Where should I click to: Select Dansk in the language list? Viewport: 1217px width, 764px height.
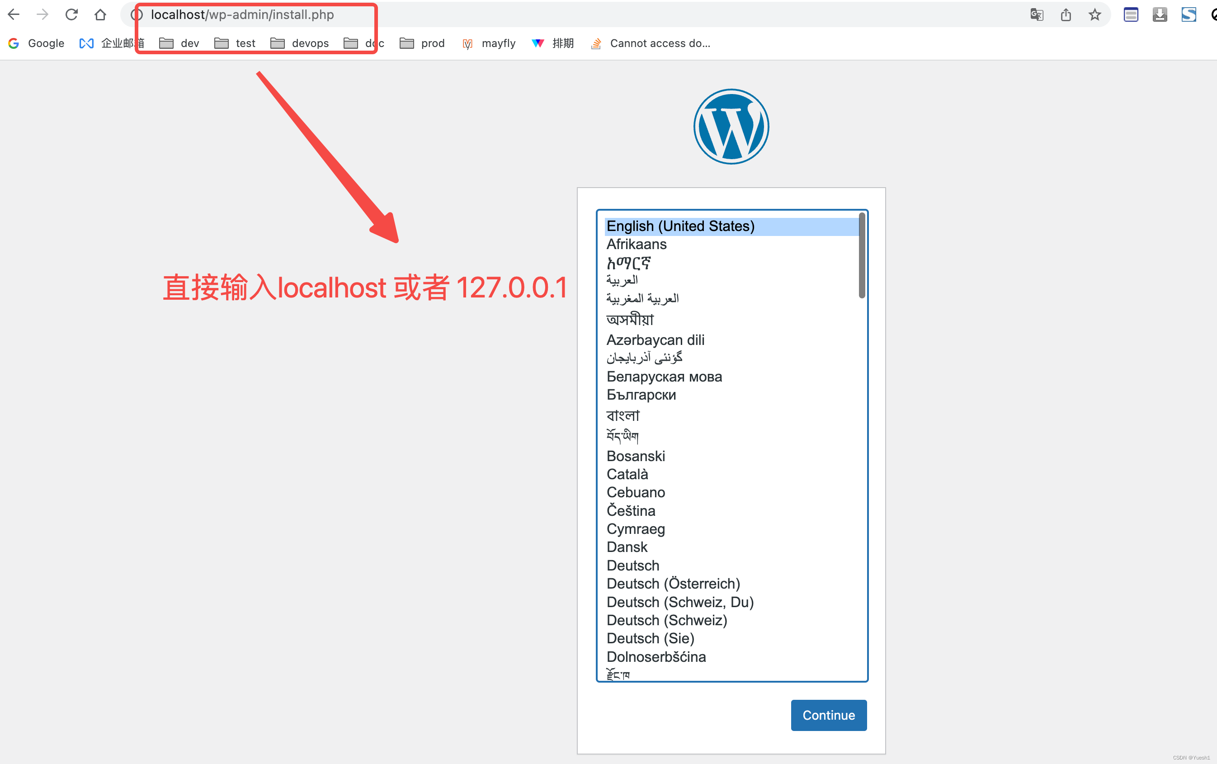[731, 547]
